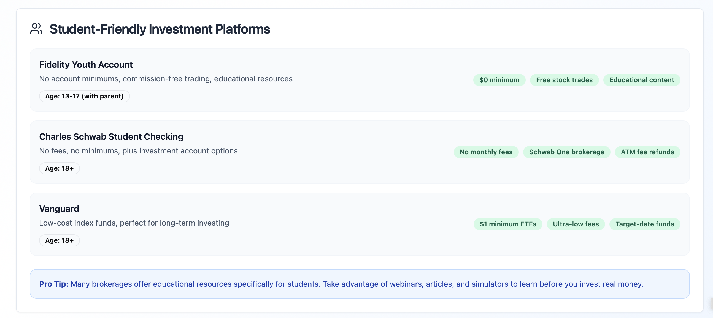The image size is (713, 318).
Task: Click the Age: 18+ badge under Charles Schwab
Action: [x=59, y=168]
